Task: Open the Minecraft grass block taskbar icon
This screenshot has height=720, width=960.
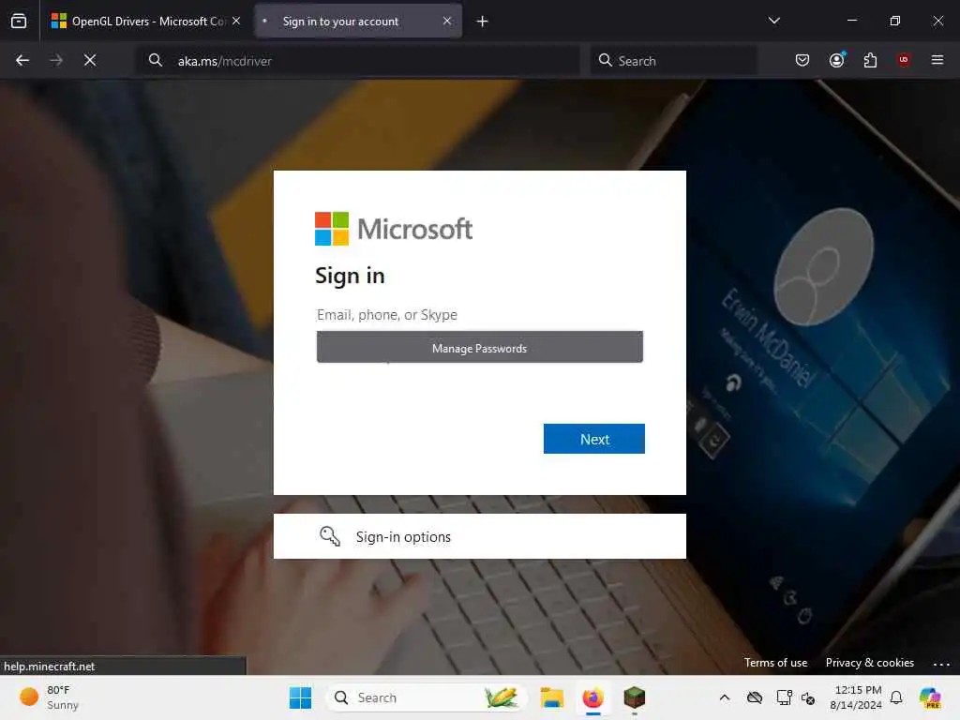Action: (x=635, y=697)
